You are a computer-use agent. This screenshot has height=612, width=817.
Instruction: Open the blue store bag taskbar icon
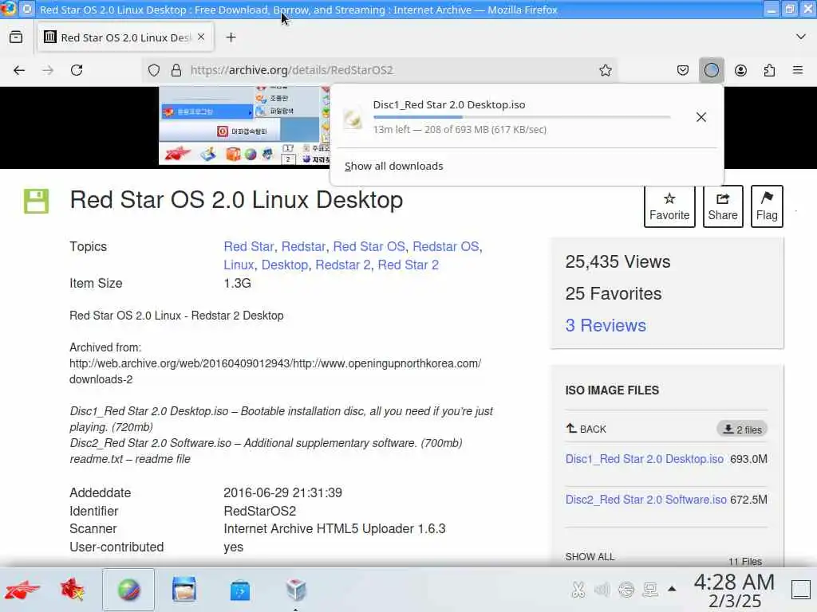[x=240, y=591]
